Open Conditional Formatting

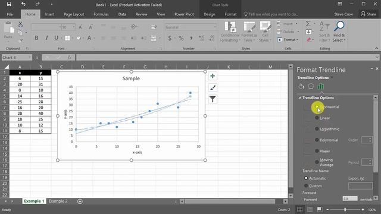pyautogui.click(x=230, y=32)
